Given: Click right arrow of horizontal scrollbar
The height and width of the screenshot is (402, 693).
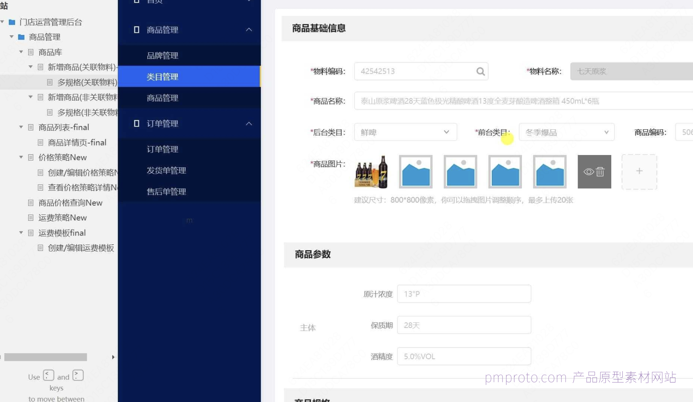Looking at the screenshot, I should [113, 357].
